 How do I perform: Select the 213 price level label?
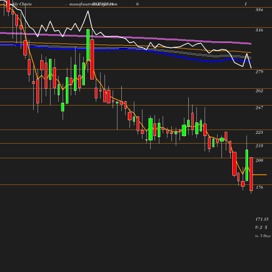point(259,146)
